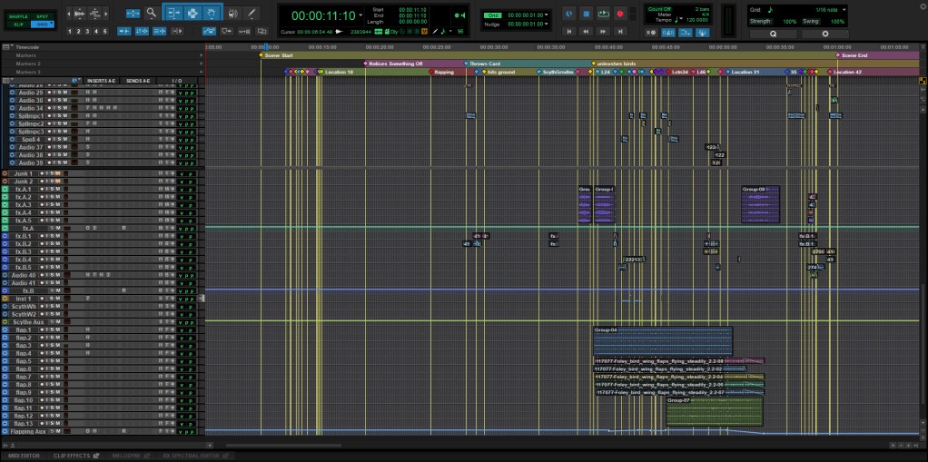Click the Stop button in transport

(586, 14)
